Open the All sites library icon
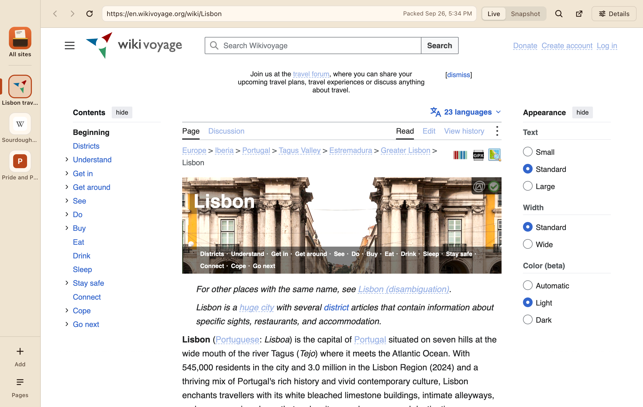The width and height of the screenshot is (643, 407). pyautogui.click(x=20, y=38)
